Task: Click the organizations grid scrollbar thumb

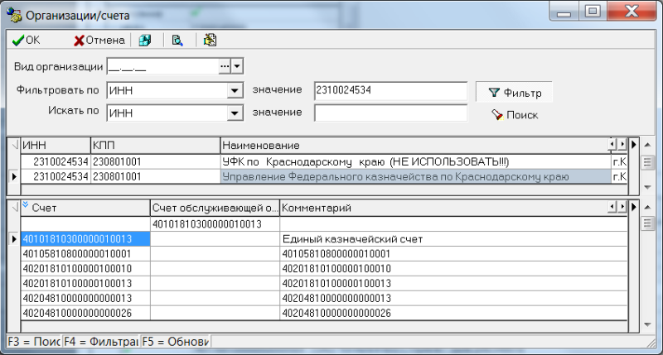Action: tap(647, 162)
